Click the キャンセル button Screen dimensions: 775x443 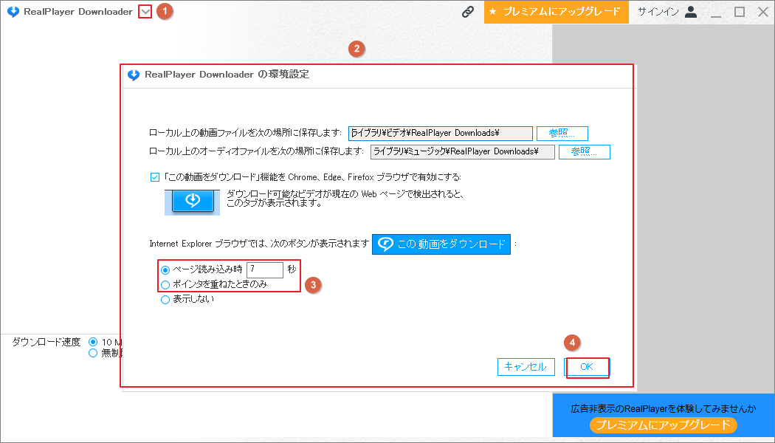pos(526,367)
